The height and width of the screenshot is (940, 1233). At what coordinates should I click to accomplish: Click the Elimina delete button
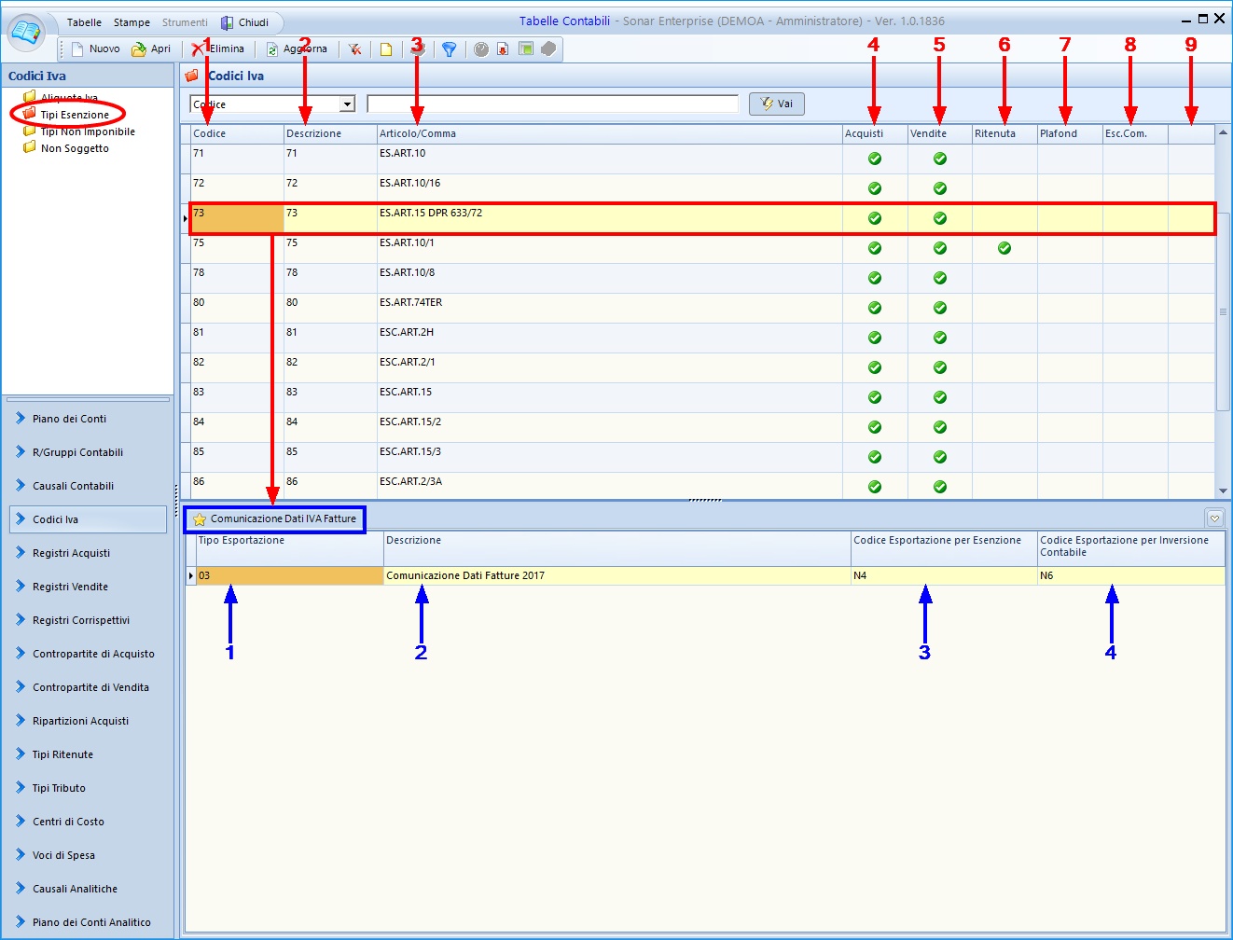point(218,48)
